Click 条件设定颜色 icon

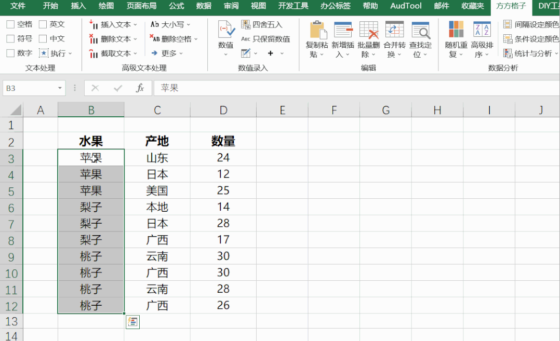click(x=508, y=39)
